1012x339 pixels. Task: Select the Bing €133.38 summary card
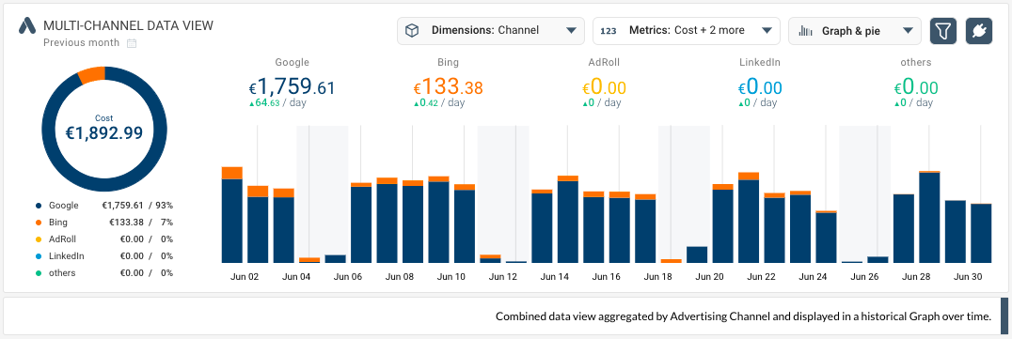click(448, 84)
